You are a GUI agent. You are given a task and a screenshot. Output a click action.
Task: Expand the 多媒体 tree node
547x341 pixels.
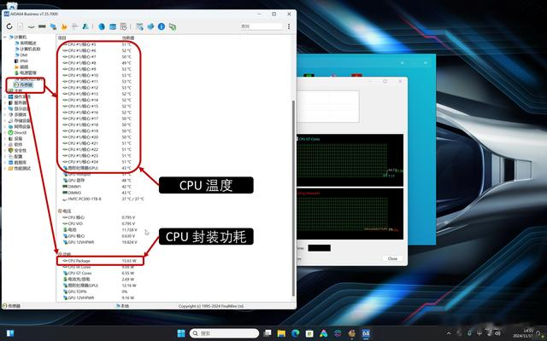(5, 114)
